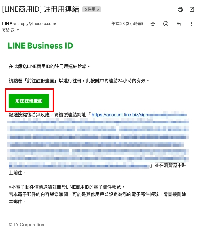This screenshot has width=197, height=232.
Task: Star this LINE email
Action: (x=153, y=24)
